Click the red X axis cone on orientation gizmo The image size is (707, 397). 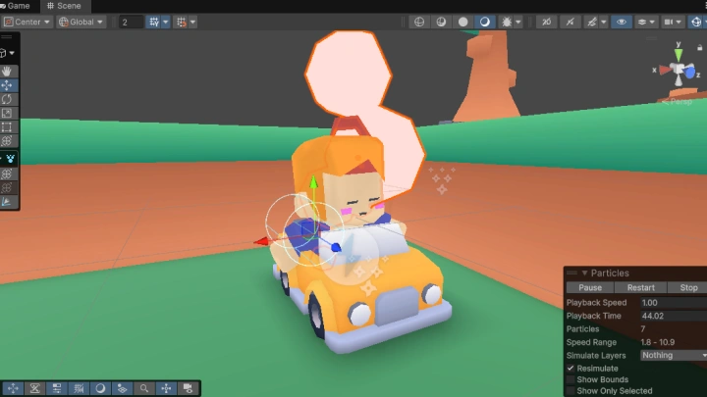click(x=665, y=70)
